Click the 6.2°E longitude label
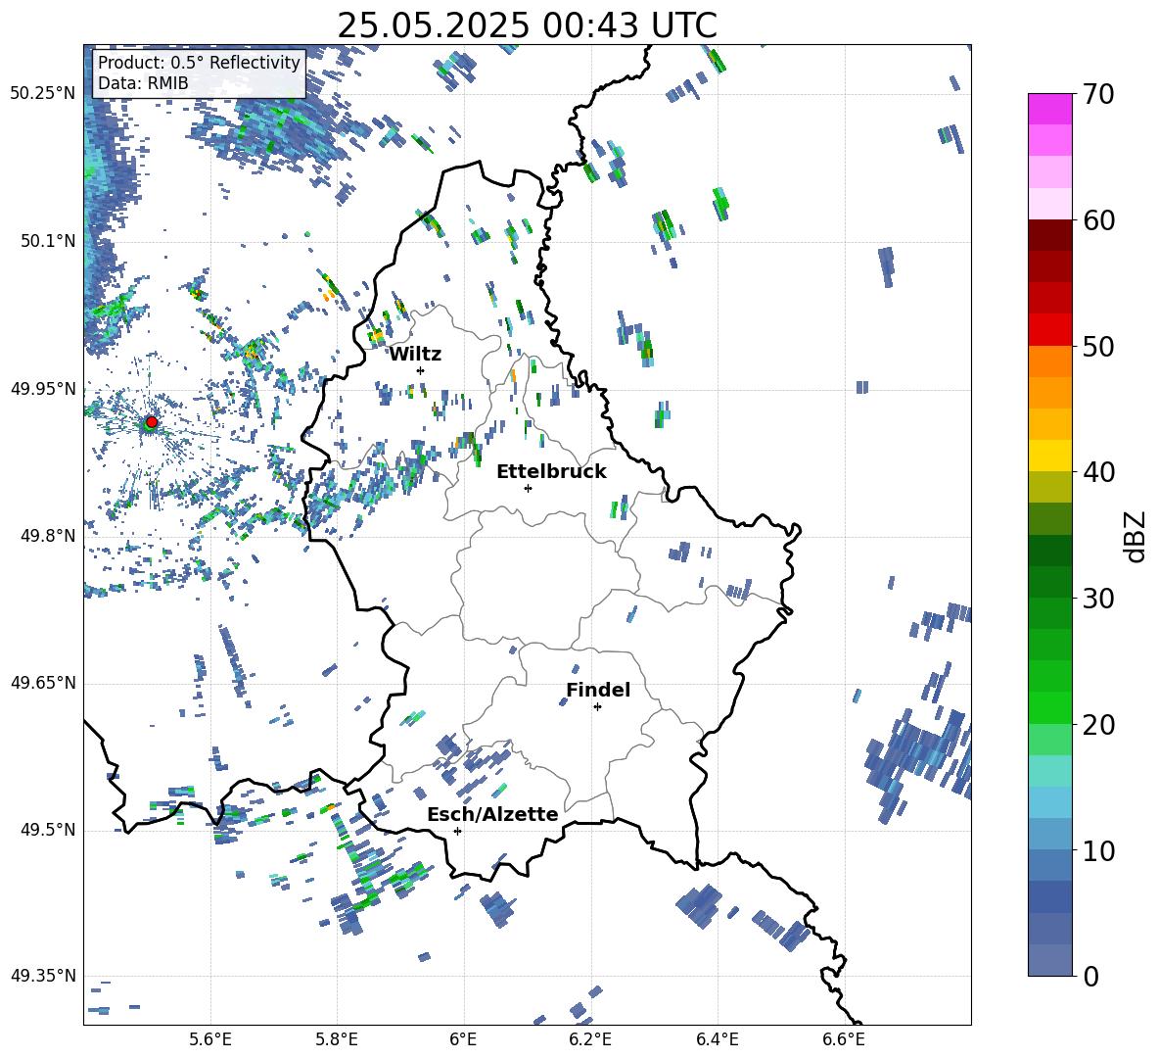Screen dimensions: 1159x1059 590,1039
